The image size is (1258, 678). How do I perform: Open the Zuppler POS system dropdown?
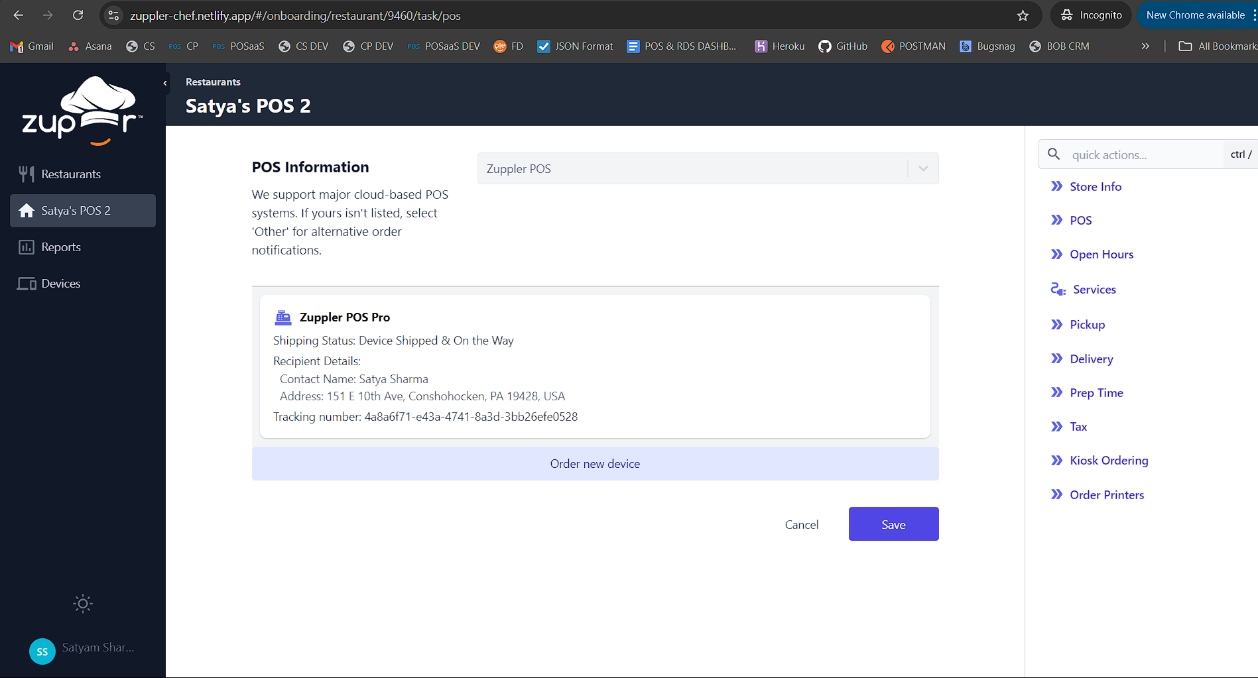click(708, 168)
